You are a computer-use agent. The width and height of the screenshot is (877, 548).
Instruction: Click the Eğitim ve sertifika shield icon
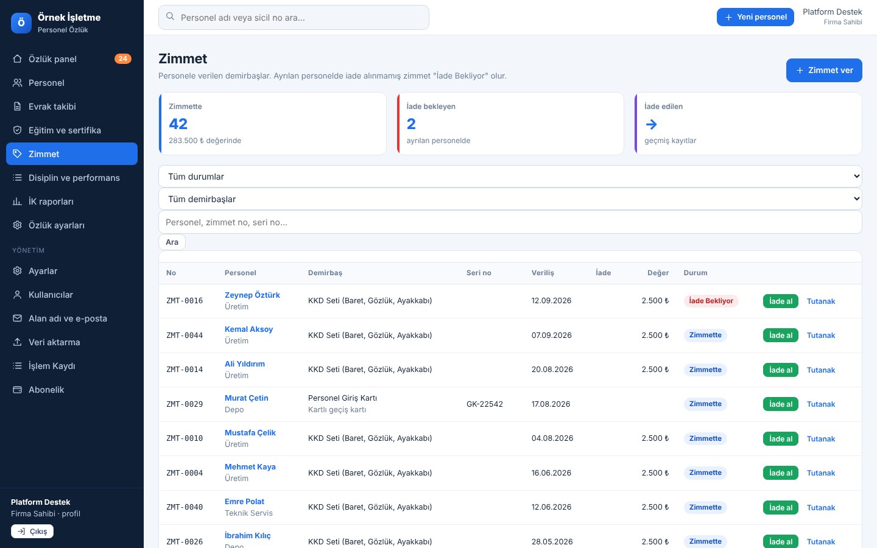pos(18,130)
